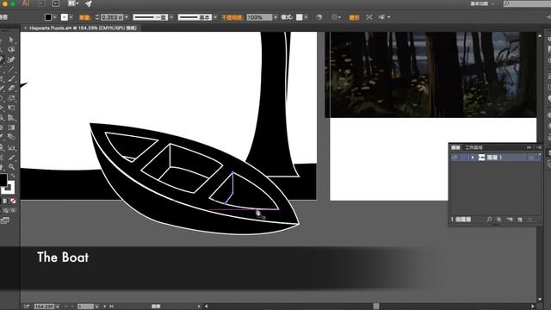Click Select Similar Objects icon
The height and width of the screenshot is (310, 551).
[381, 17]
